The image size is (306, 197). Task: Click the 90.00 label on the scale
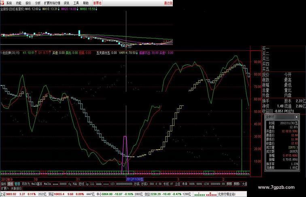point(257,62)
